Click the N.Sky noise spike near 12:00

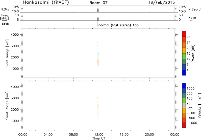click(98, 10)
